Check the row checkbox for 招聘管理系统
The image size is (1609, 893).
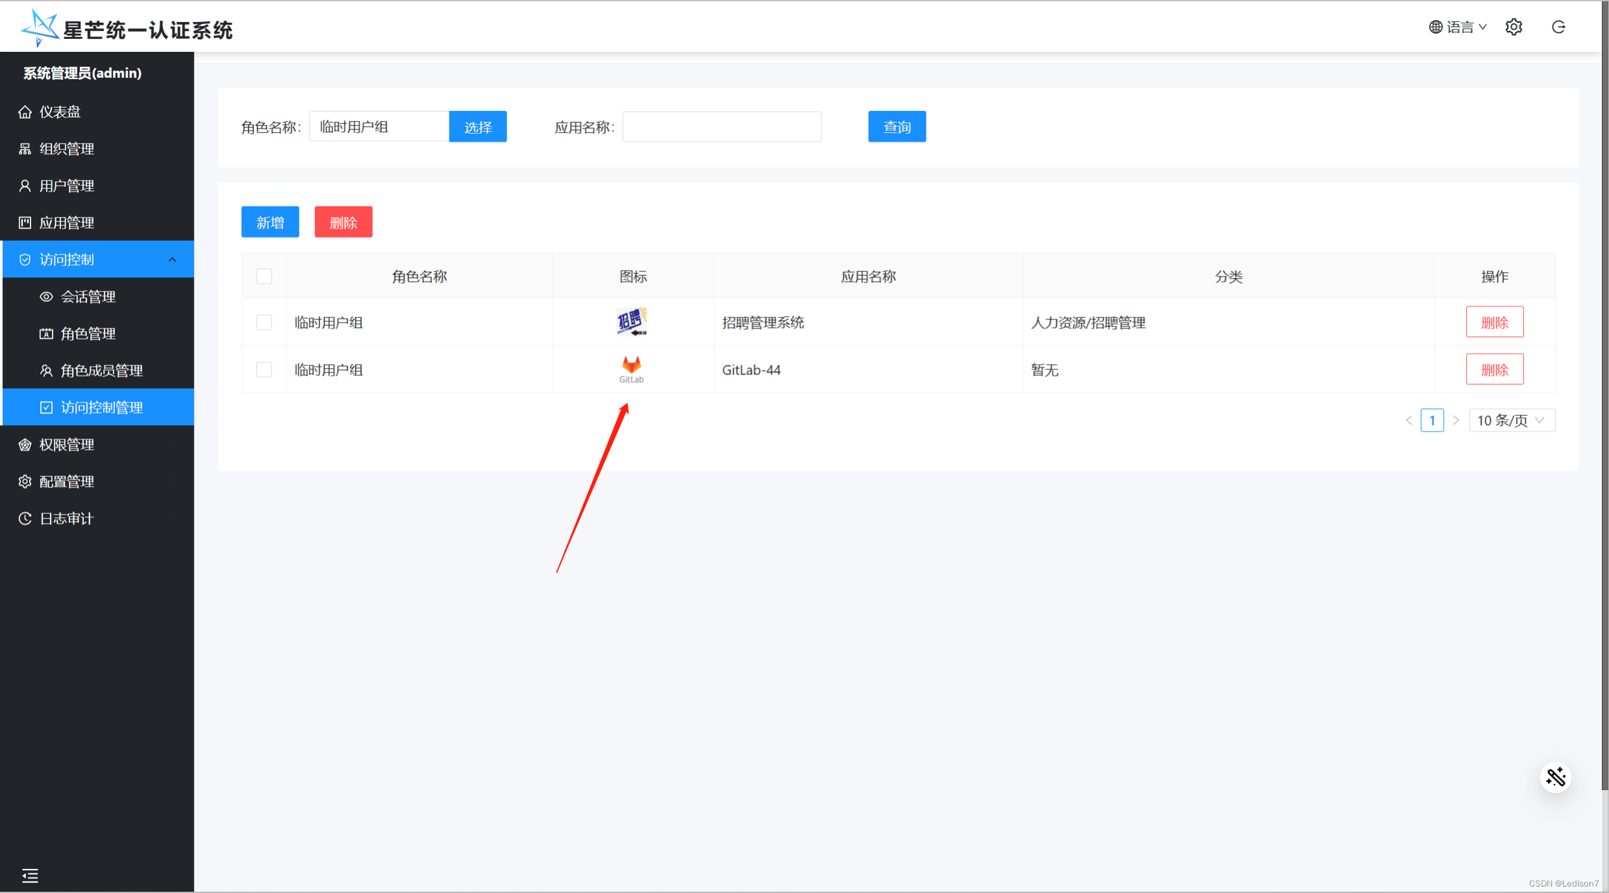click(264, 322)
